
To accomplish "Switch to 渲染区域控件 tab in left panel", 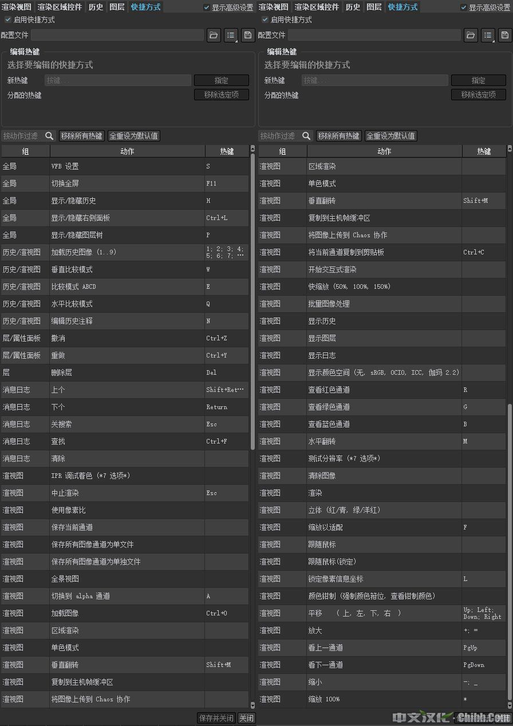I will [x=60, y=7].
